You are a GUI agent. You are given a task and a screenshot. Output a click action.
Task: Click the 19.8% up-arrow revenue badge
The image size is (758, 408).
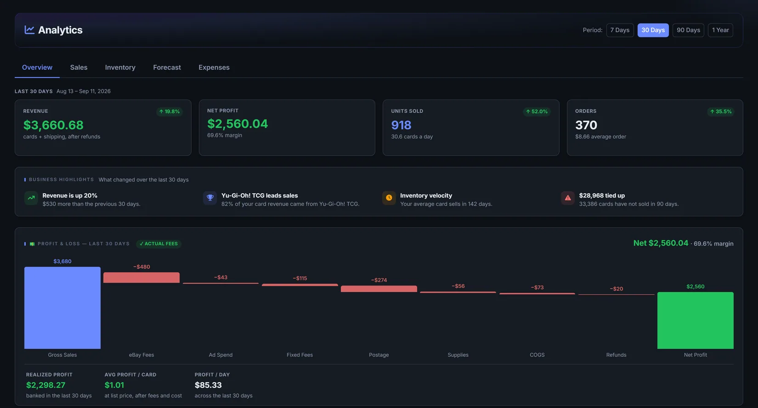(x=170, y=111)
